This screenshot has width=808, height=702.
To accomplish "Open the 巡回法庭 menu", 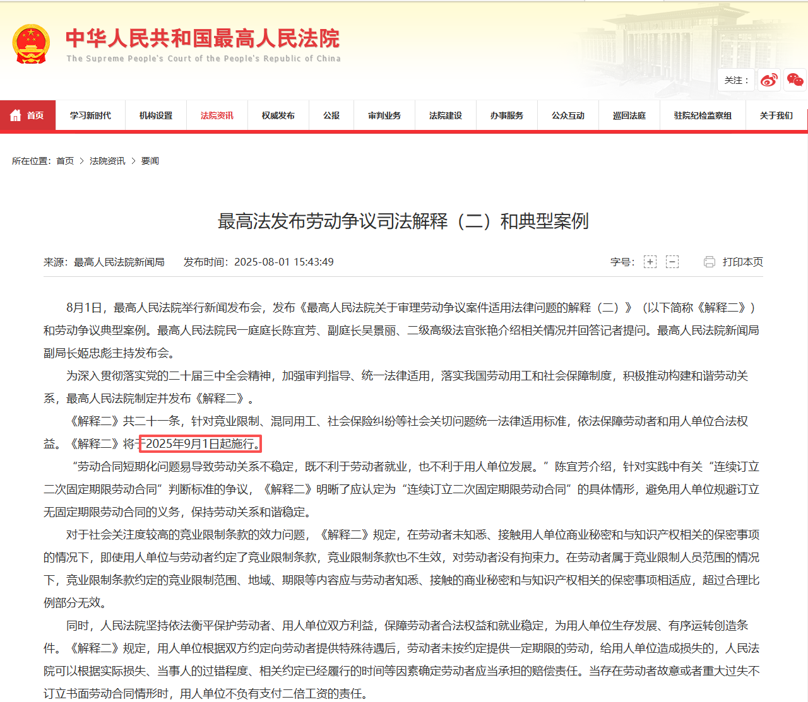I will pos(629,115).
